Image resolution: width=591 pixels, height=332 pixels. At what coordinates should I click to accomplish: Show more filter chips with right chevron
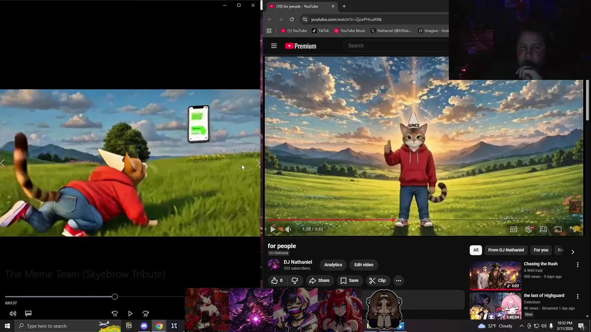[573, 252]
